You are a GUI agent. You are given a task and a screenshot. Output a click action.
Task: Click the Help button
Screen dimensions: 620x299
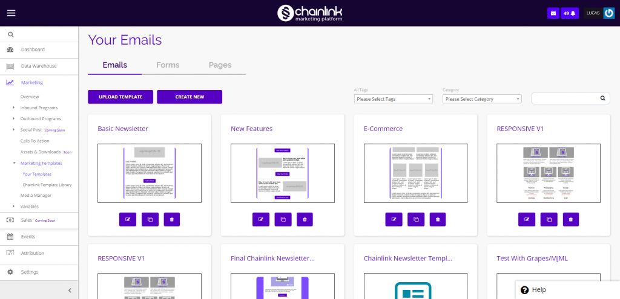point(567,290)
